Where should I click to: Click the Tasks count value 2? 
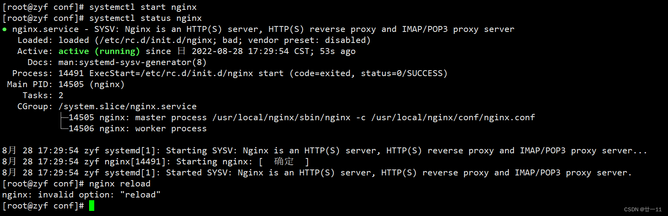(61, 95)
